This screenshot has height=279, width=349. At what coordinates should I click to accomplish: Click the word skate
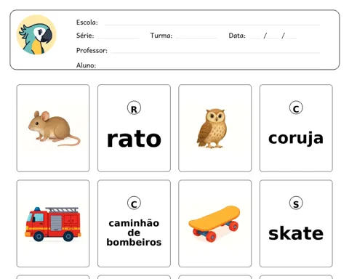tap(296, 233)
